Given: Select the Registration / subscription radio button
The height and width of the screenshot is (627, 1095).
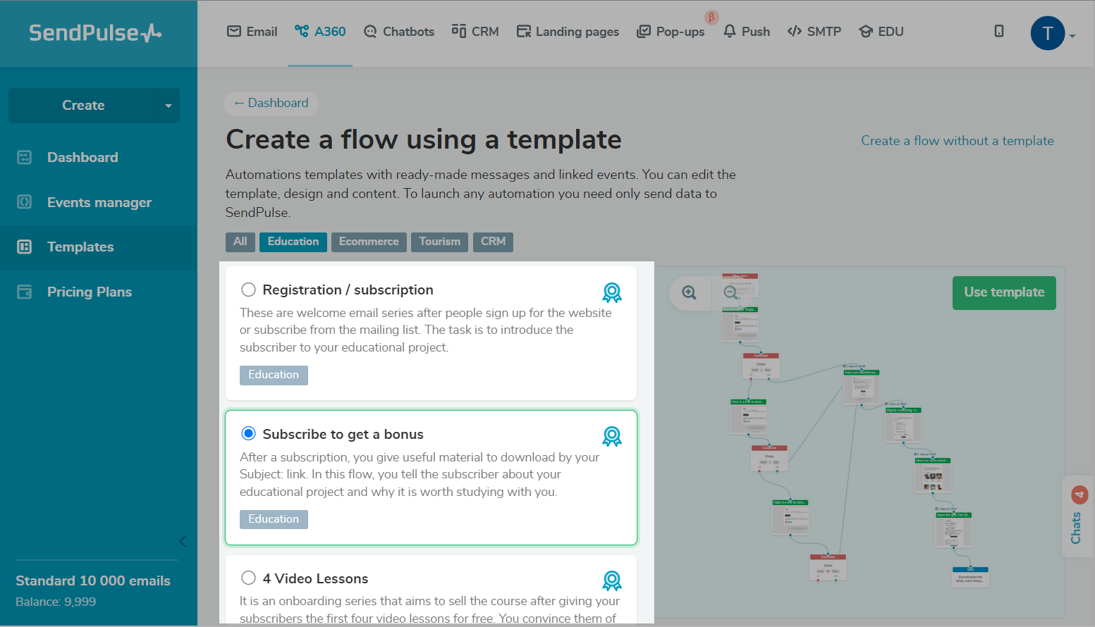Looking at the screenshot, I should [x=248, y=290].
